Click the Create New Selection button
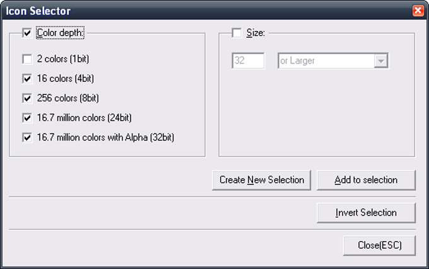The image size is (429, 269). [x=262, y=180]
